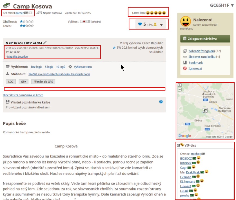This screenshot has width=236, height=200.
Task: Click the Vyhledat trasu route icon
Action: click(x=70, y=67)
